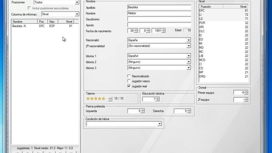Adjust the Talento stepper arrows
The width and height of the screenshot is (272, 153).
click(x=110, y=99)
